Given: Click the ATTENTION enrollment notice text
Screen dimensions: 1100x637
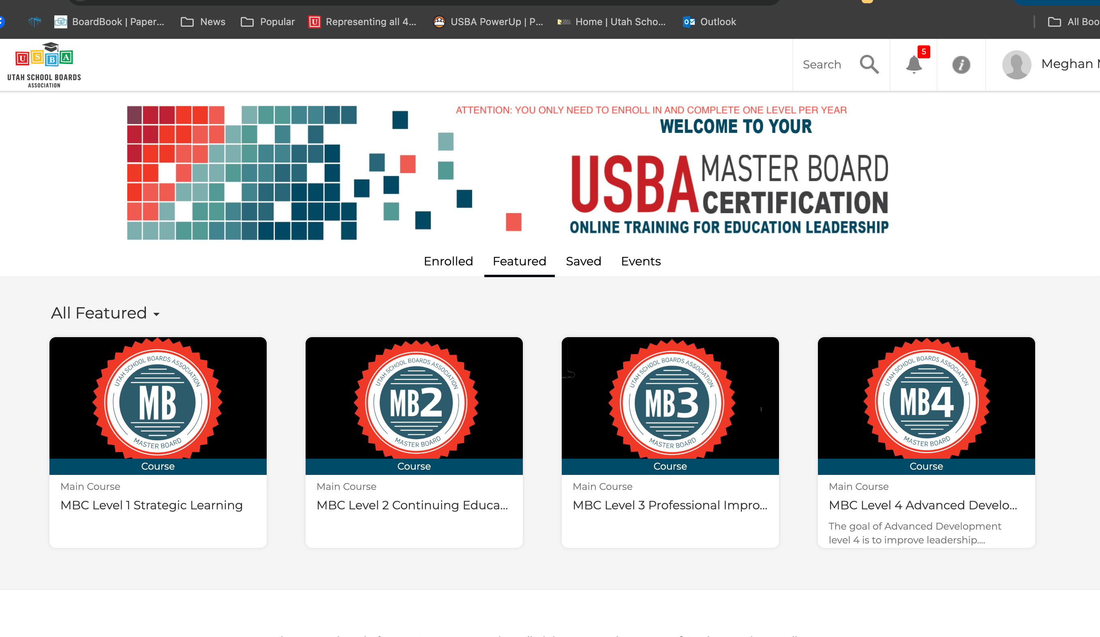Looking at the screenshot, I should (x=651, y=110).
